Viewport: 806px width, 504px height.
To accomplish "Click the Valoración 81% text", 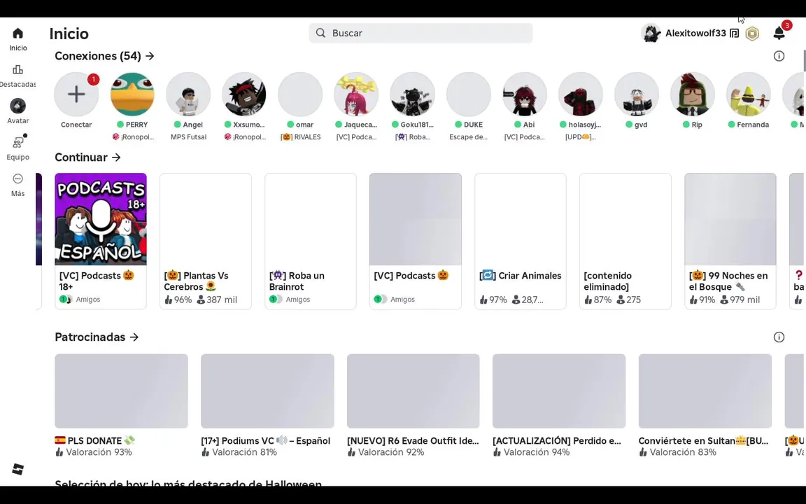I will point(244,452).
